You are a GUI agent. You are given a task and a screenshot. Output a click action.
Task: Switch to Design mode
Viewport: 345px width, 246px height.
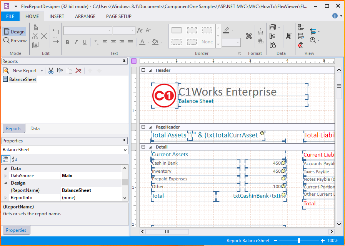(x=14, y=31)
